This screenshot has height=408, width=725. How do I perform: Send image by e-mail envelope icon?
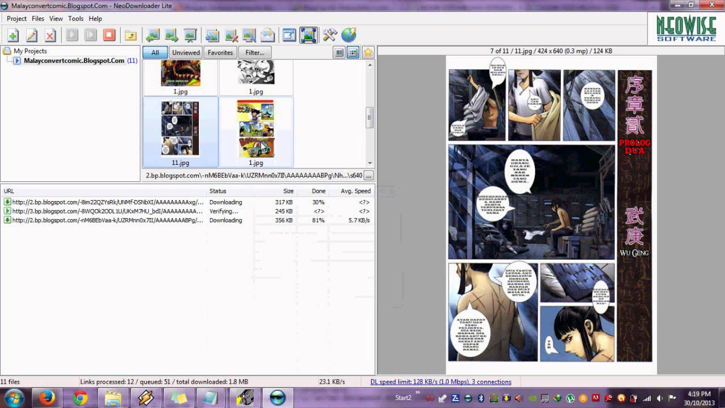[x=268, y=36]
